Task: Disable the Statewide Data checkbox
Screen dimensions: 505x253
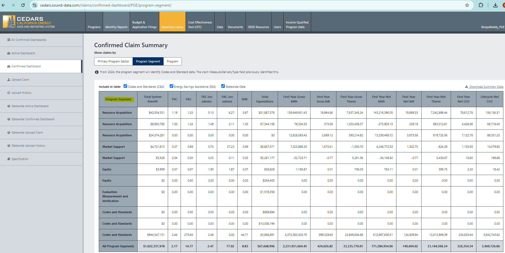Action: point(223,86)
